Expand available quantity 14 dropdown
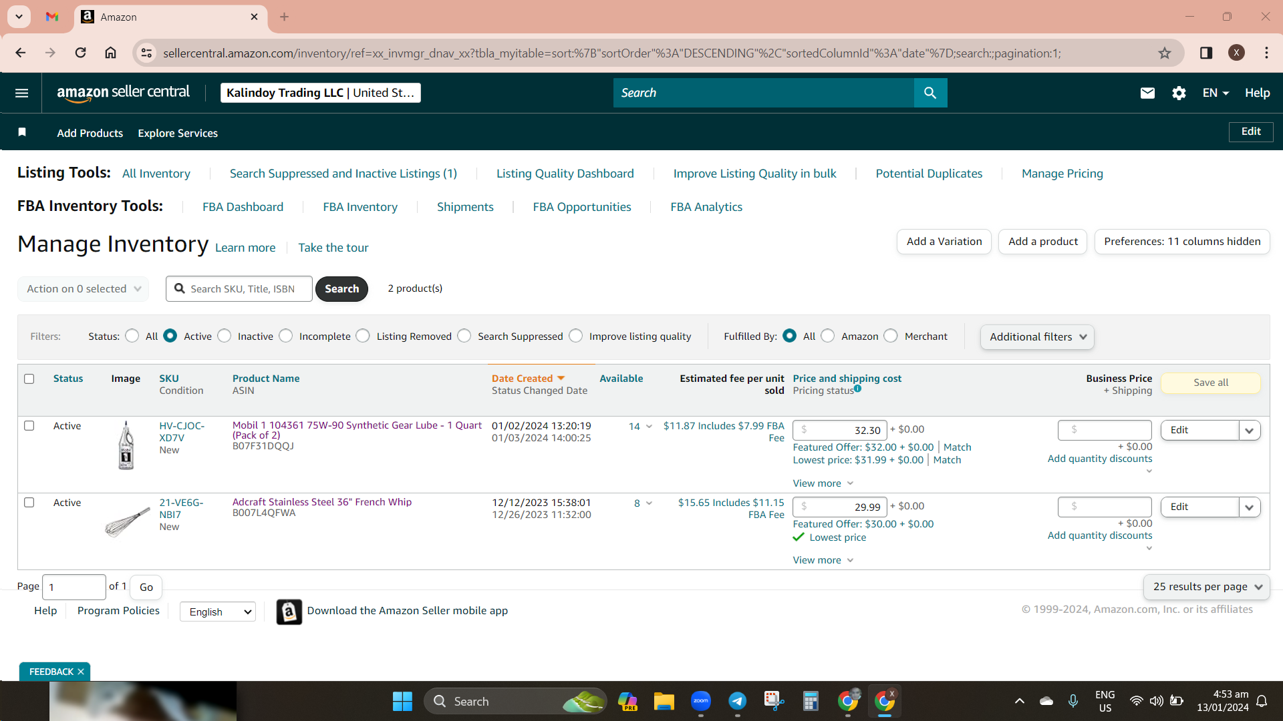 [649, 427]
